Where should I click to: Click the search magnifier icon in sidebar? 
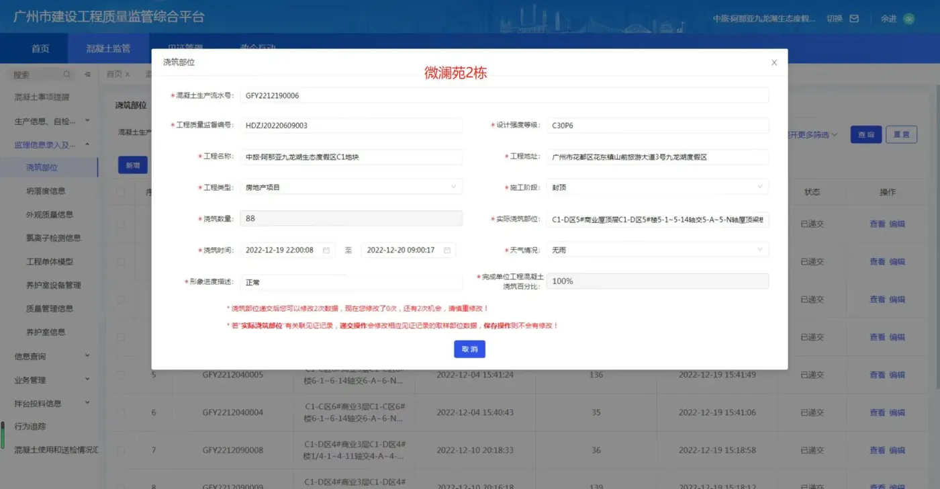click(67, 75)
